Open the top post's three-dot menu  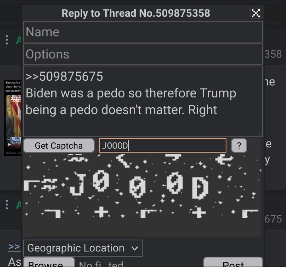pyautogui.click(x=7, y=40)
